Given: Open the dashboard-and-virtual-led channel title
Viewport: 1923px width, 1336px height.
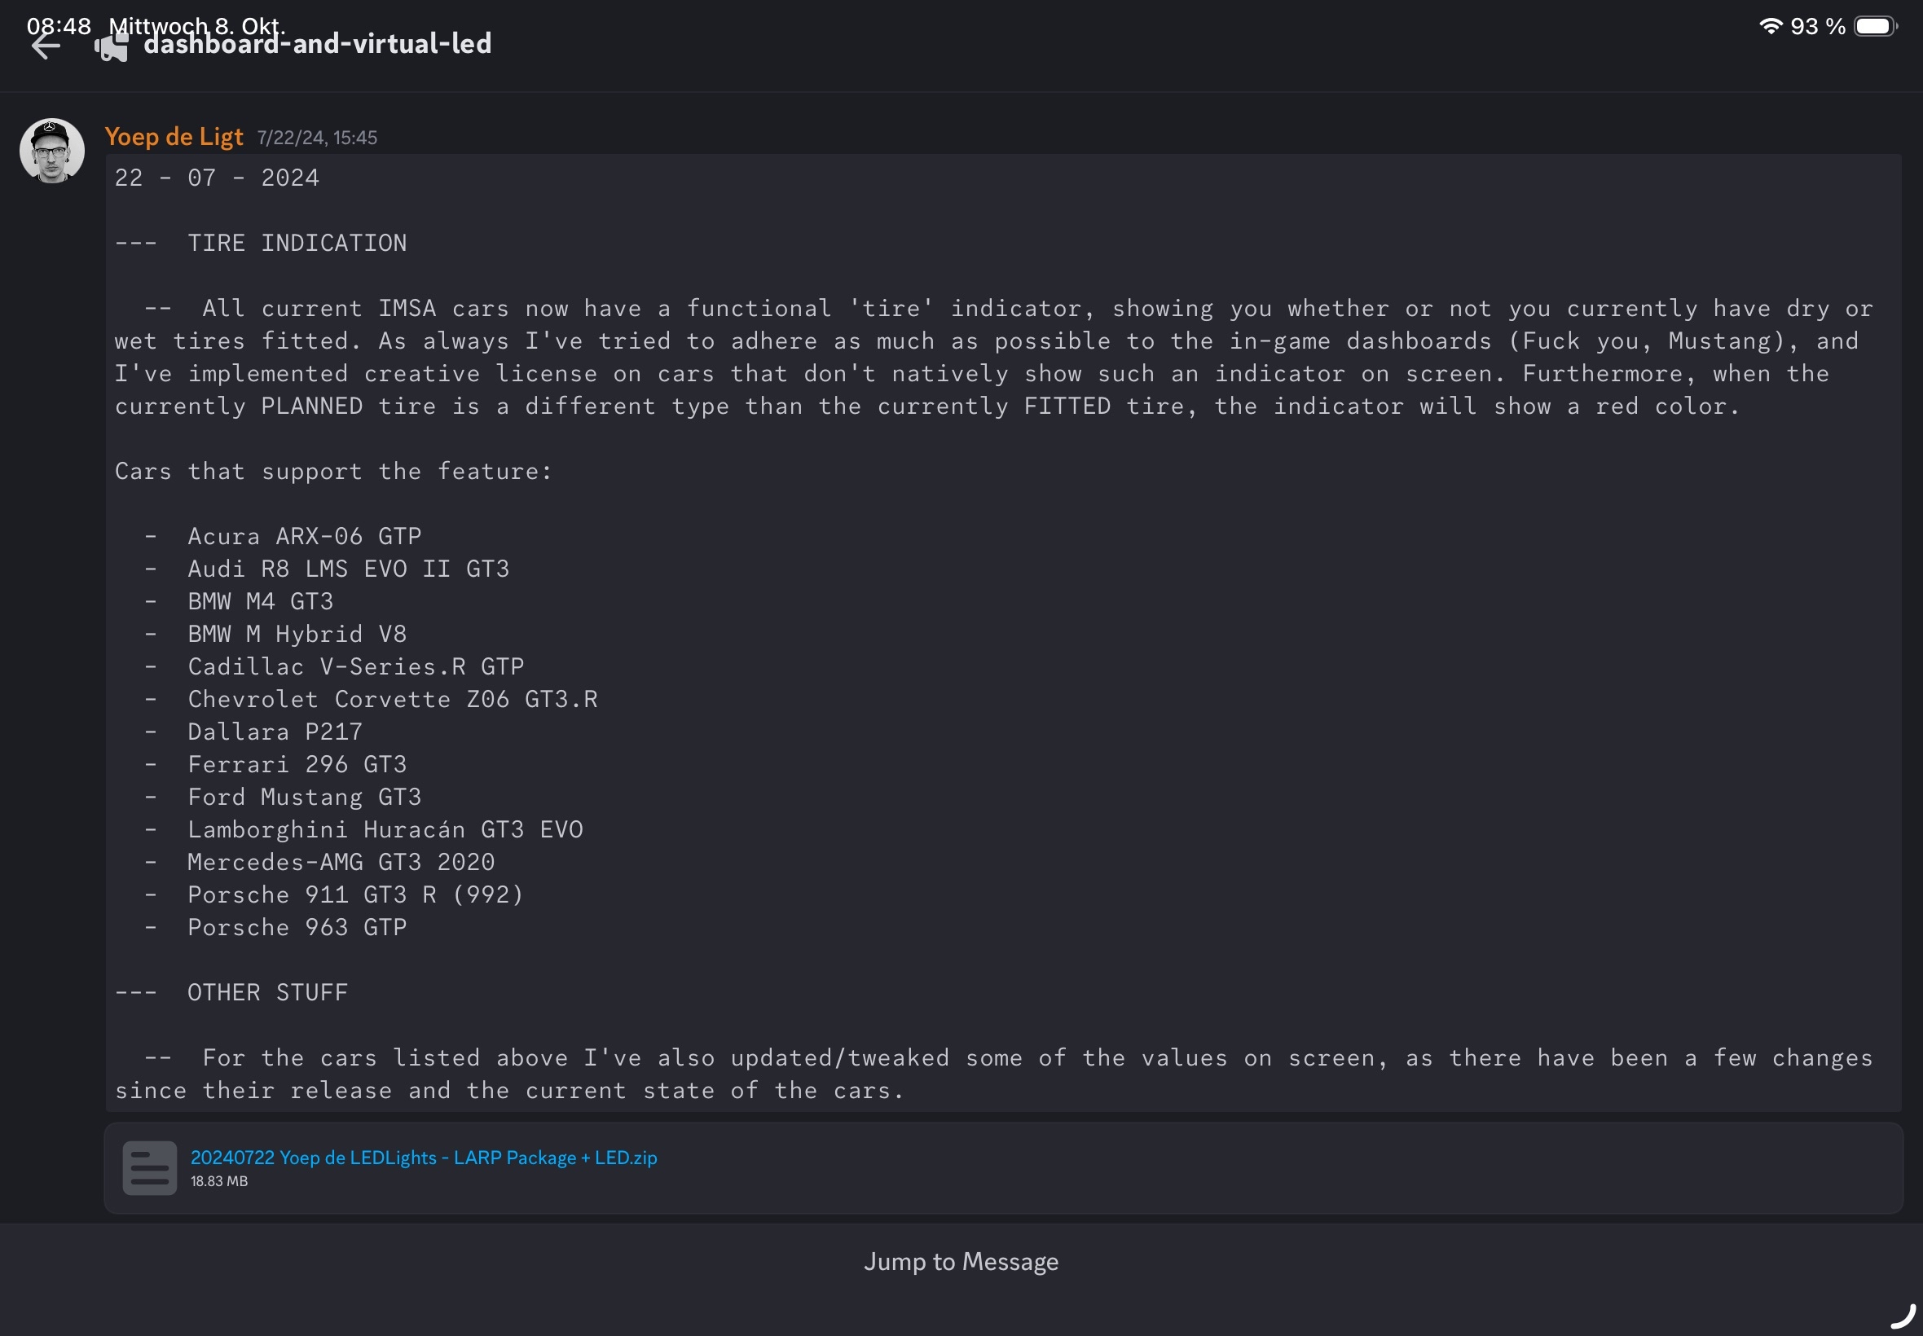Looking at the screenshot, I should click(x=317, y=43).
